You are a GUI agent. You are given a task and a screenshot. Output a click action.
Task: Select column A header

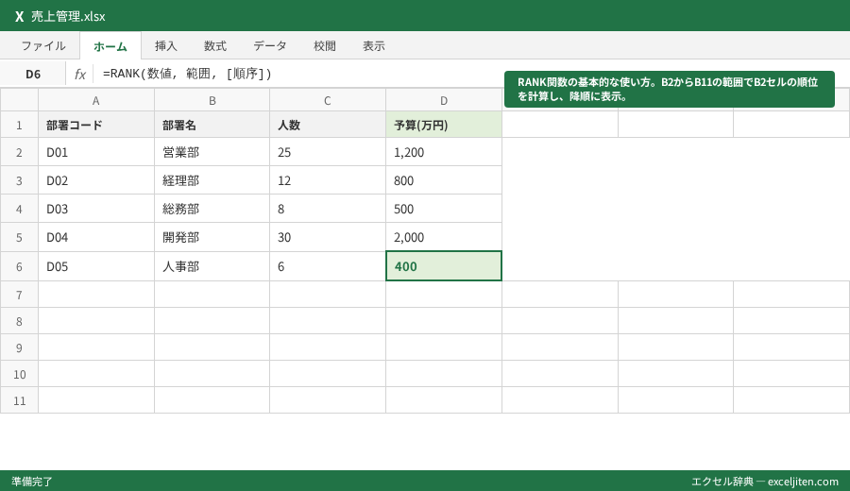click(x=96, y=100)
